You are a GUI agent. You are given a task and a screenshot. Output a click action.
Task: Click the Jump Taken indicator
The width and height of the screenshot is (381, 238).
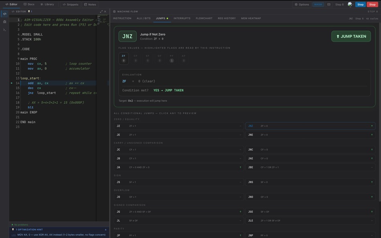[351, 36]
